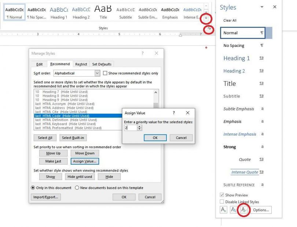This screenshot has width=297, height=227.
Task: Open the Set Defaults tab
Action: point(102,64)
